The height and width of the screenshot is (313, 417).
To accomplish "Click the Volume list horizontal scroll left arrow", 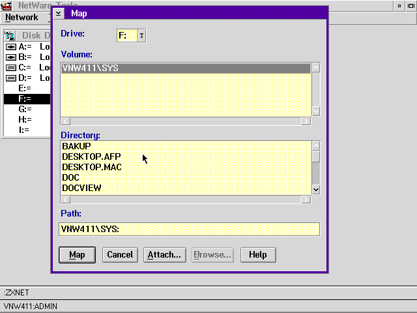I will click(66, 121).
